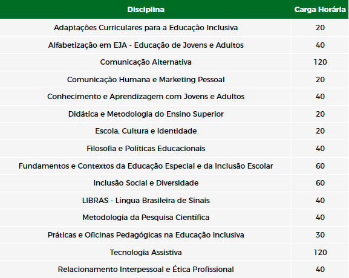Click the 120 hours value for Comunicação Alternativa
This screenshot has height=278, width=349.
click(320, 62)
